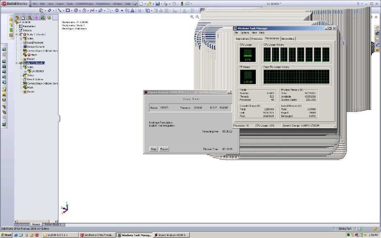Open the File menu in SolidWorks
This screenshot has width=381, height=238.
(x=35, y=4)
